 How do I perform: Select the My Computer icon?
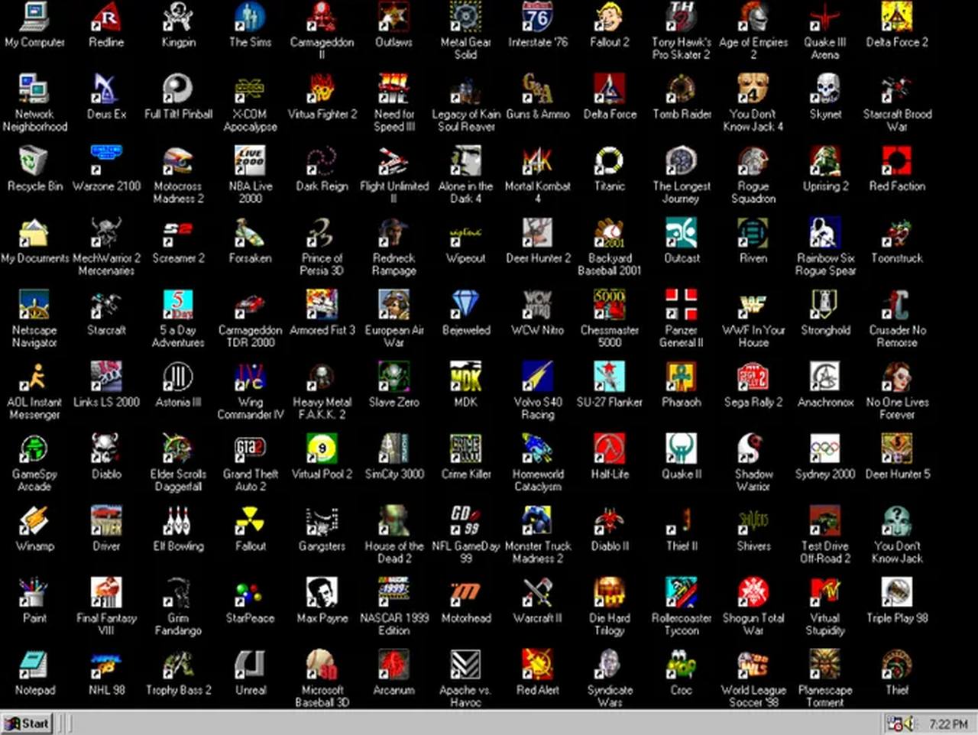click(x=34, y=17)
